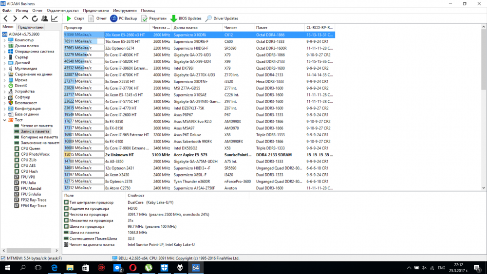This screenshot has width=487, height=274.
Task: Open the Отдалечен достъп menu
Action: (x=62, y=10)
